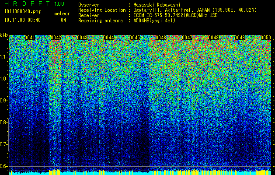Click the date 10.11.08 00:40
This screenshot has height=175, width=275.
click(22, 20)
